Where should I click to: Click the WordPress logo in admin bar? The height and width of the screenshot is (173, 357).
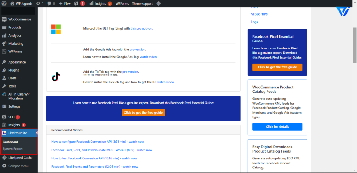click(4, 3)
